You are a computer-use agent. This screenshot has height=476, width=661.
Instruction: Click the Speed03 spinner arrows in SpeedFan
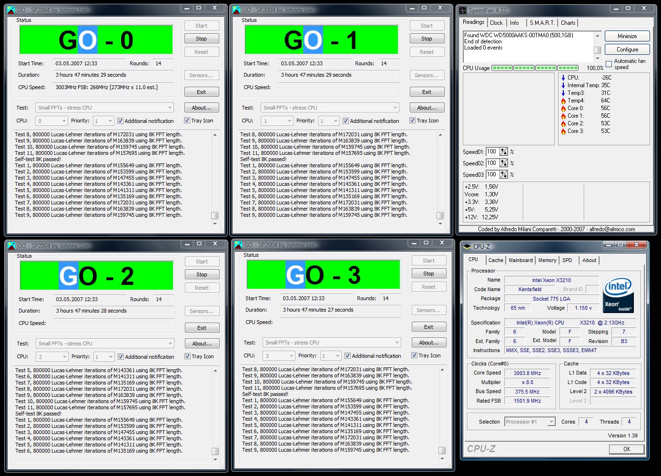click(504, 174)
